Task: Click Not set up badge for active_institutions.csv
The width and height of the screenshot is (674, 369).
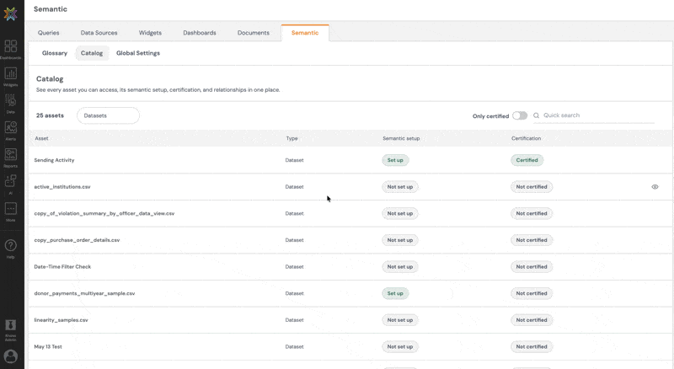Action: click(x=399, y=187)
